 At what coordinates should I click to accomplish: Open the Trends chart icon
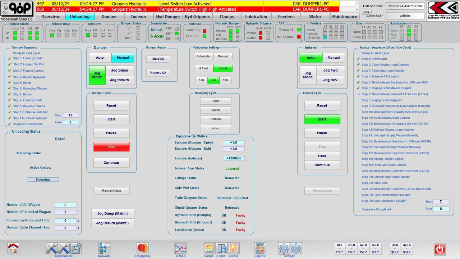(x=180, y=248)
